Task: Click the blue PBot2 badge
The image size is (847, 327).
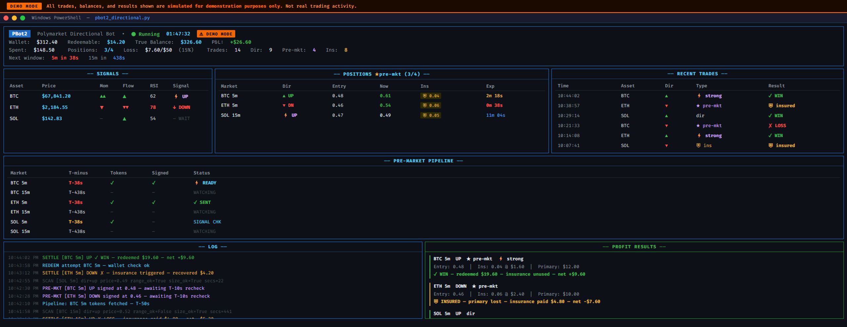Action: pyautogui.click(x=20, y=34)
